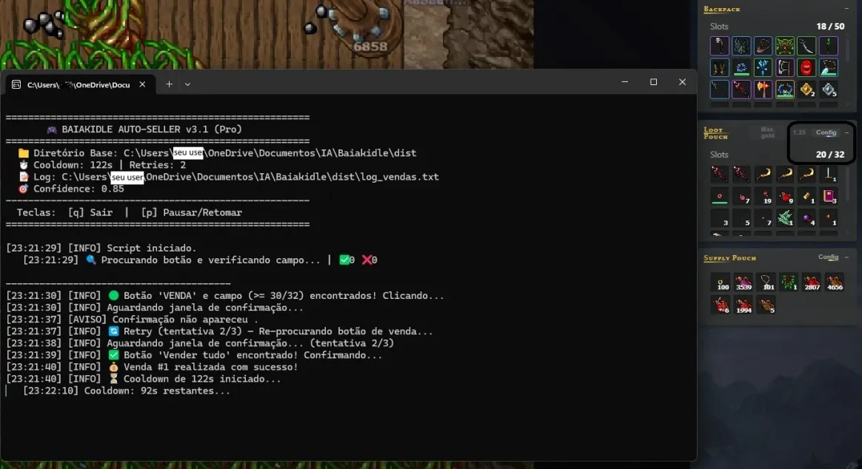The image size is (862, 469).
Task: Close the C:\Users terminal tab
Action: (x=142, y=84)
